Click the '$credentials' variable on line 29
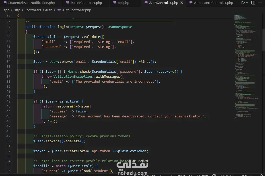Image resolution: width=265 pixels, height=176 pixels. (46, 37)
